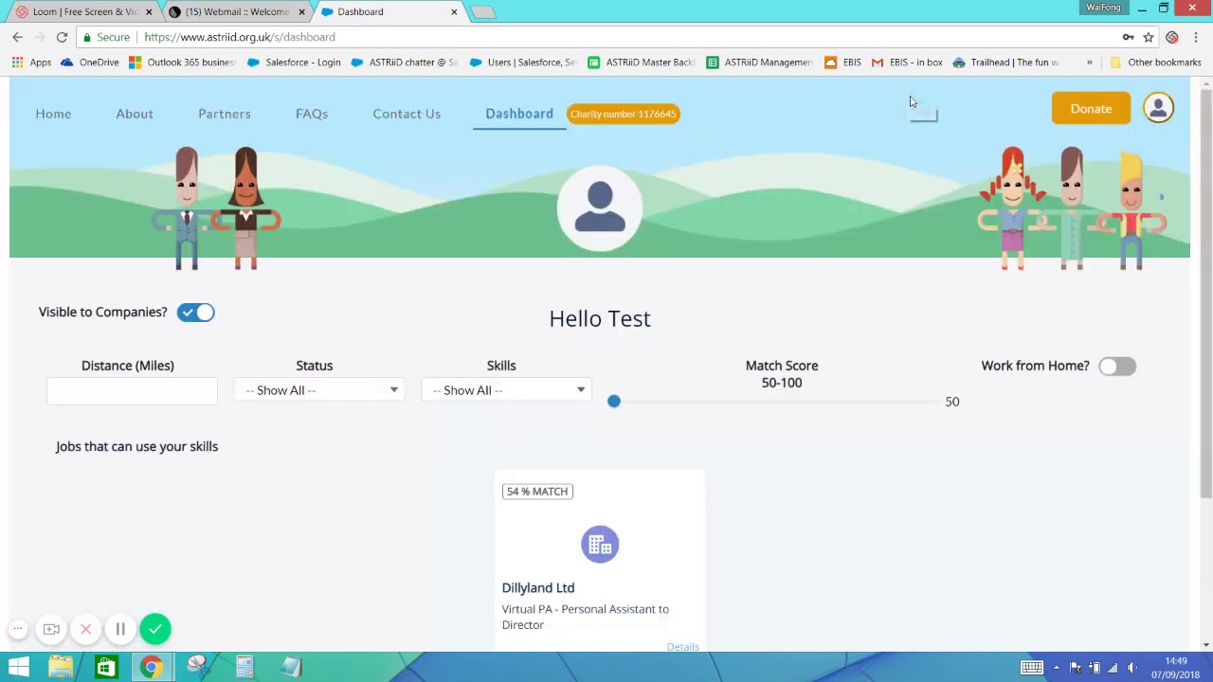This screenshot has height=682, width=1213.
Task: Open the EBIS - in box Gmail bookmark
Action: [x=907, y=63]
